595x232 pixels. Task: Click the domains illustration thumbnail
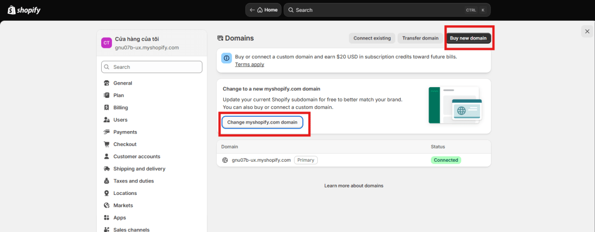(455, 105)
